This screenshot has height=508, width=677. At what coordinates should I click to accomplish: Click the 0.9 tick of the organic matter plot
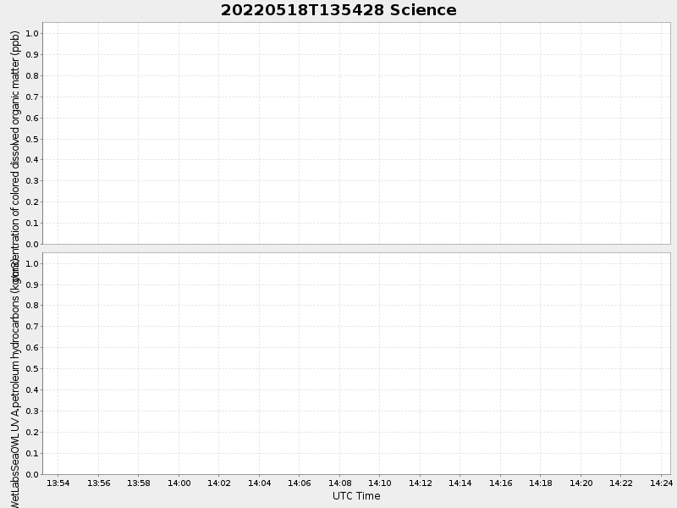32,54
